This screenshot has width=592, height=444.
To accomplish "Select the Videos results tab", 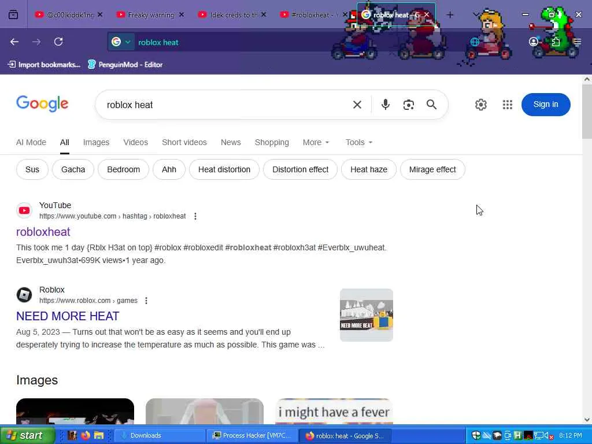I will [x=135, y=142].
